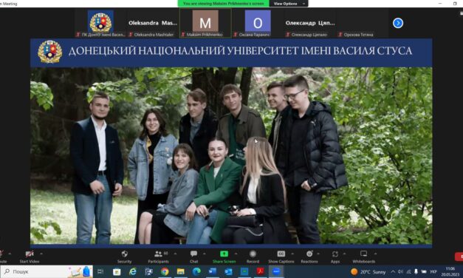463x278 pixels.
Task: Open the Whiteboards icon
Action: (x=364, y=254)
